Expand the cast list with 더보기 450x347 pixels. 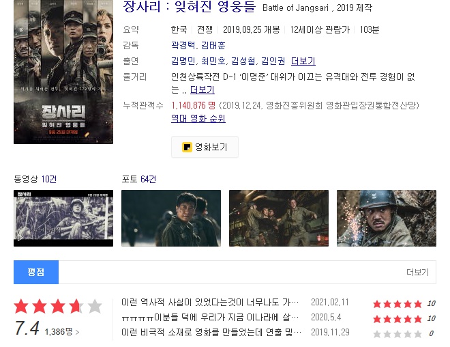pyautogui.click(x=303, y=61)
